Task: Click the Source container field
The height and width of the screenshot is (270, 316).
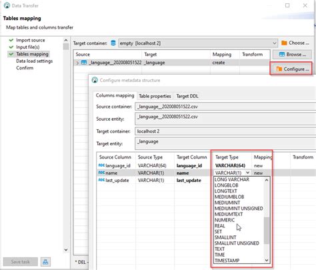Action: click(225, 107)
